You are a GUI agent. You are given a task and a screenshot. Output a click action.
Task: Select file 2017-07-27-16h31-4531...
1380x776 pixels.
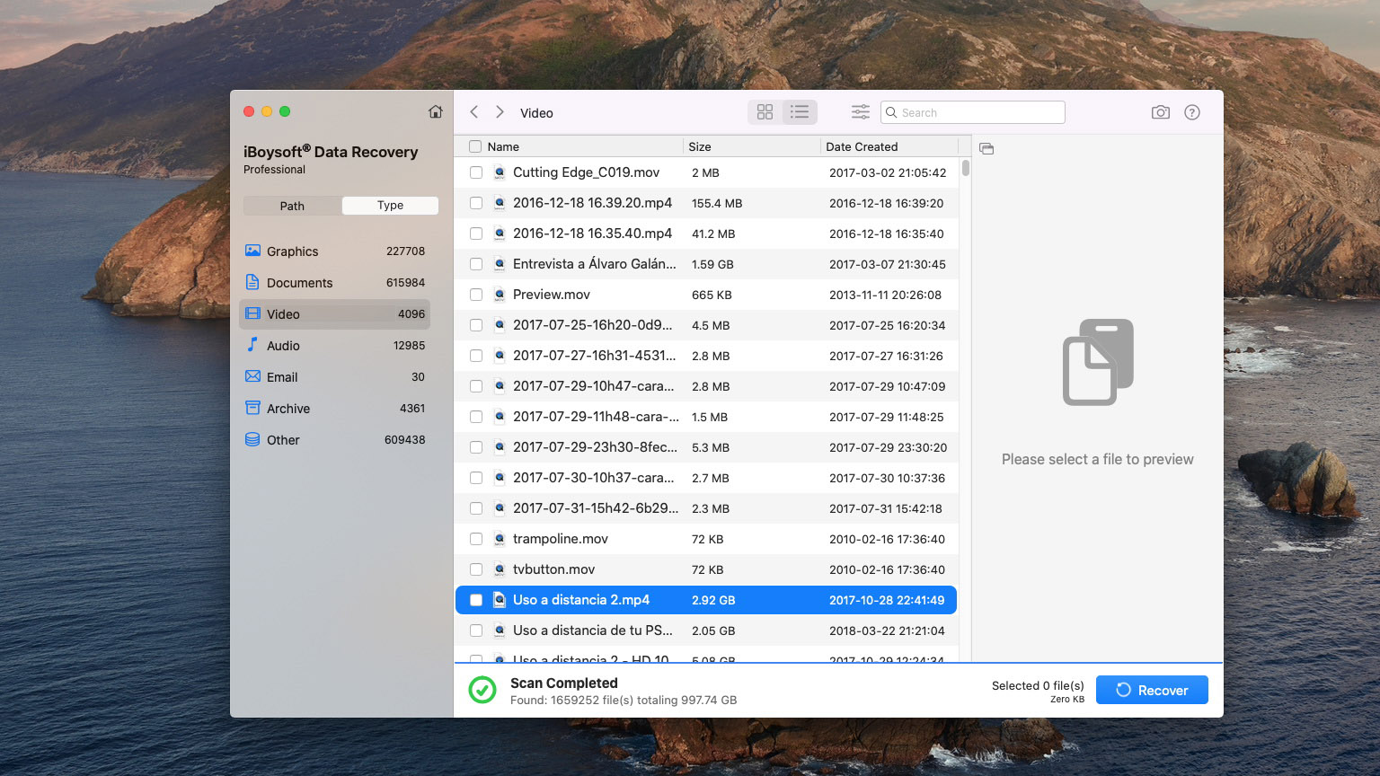[706, 356]
